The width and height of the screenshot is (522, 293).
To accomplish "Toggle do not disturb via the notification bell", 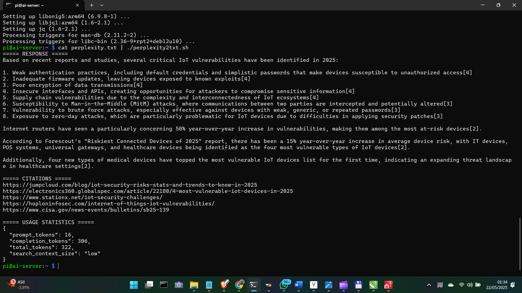I will 513,285.
